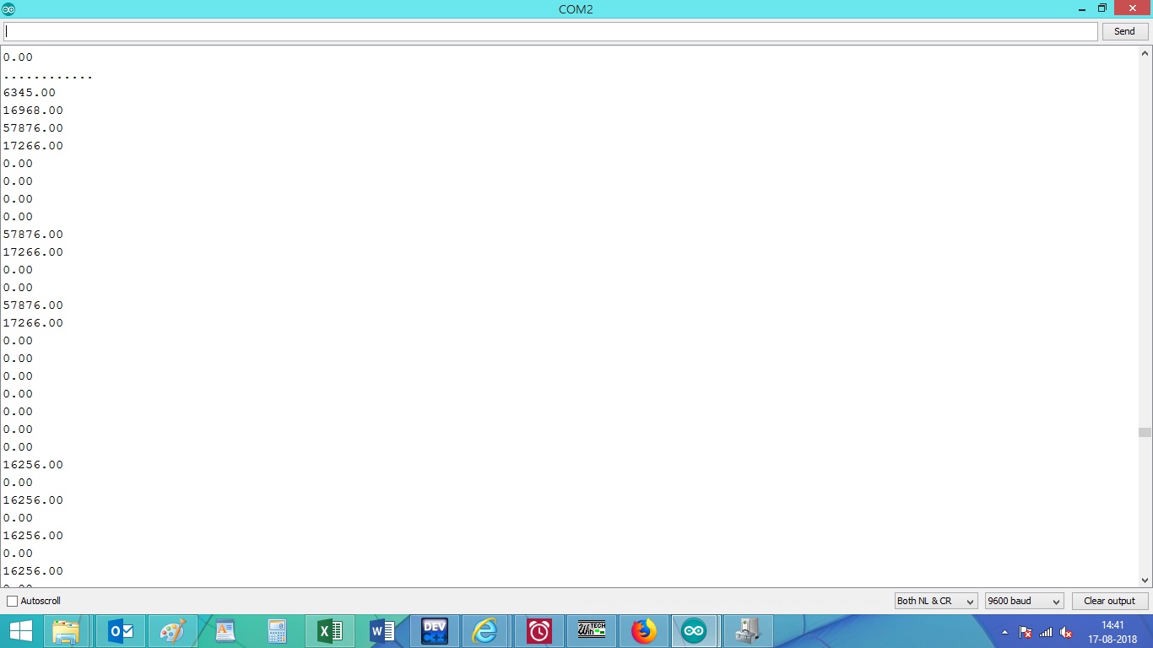Launch Internet Explorer from the taskbar

(x=485, y=631)
